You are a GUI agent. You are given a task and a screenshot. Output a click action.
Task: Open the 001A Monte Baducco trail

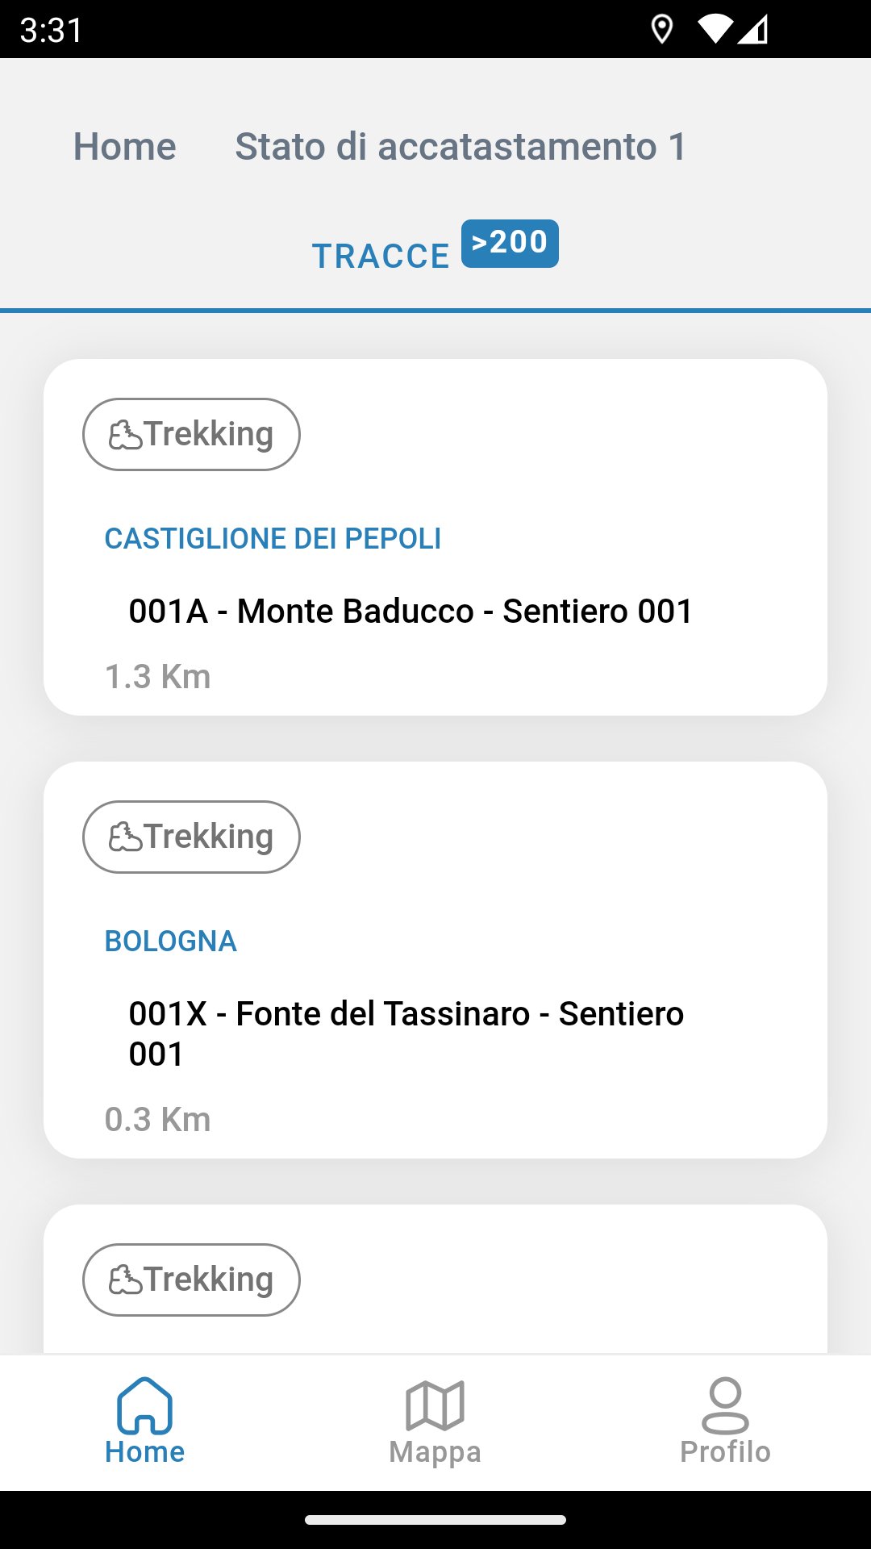[410, 612]
